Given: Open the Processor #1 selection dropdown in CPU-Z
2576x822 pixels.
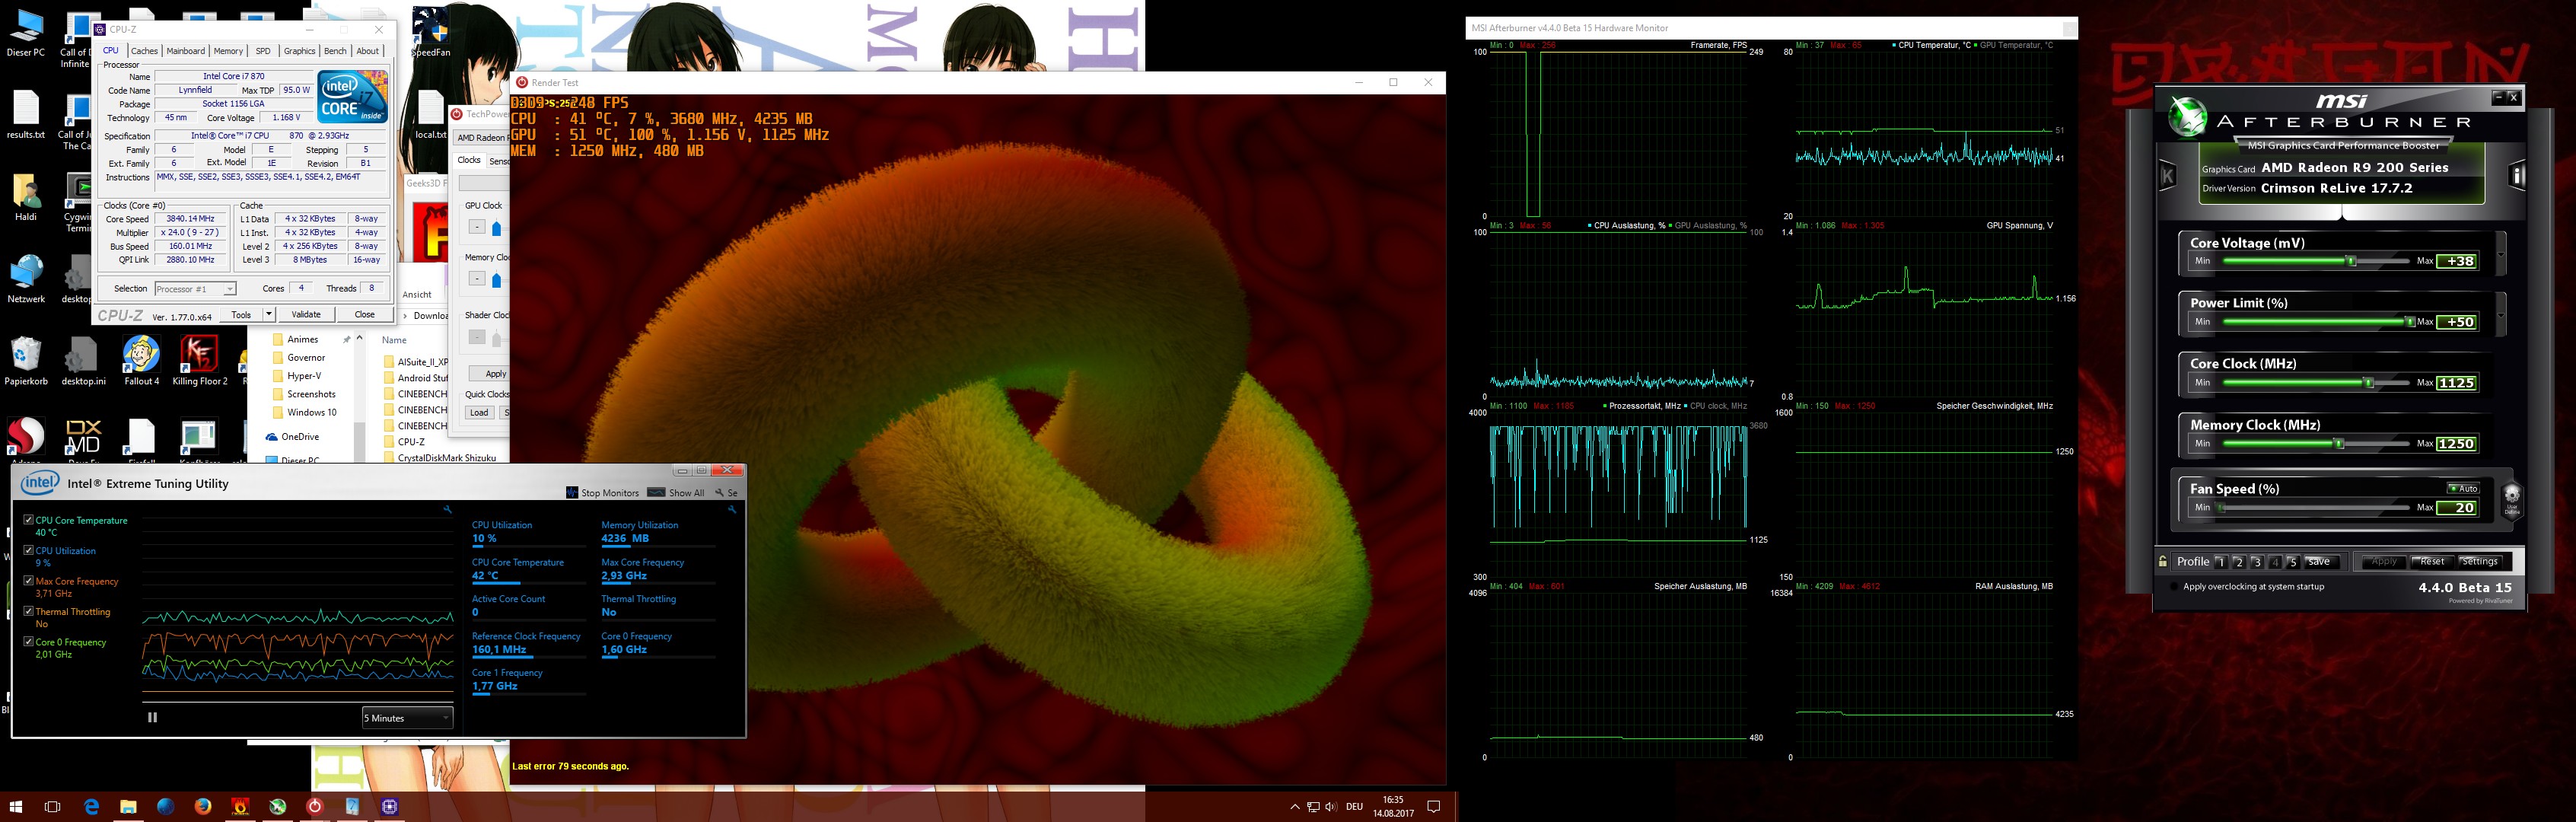Looking at the screenshot, I should 195,289.
